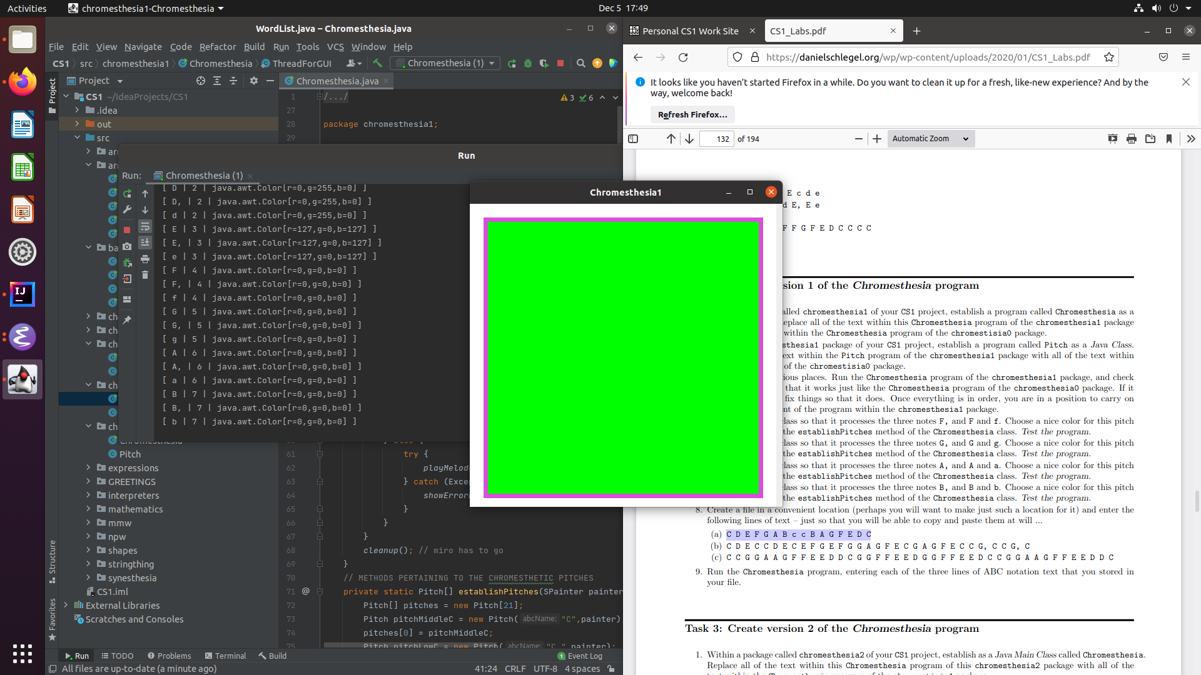Click the Firefox address bar URL

point(928,57)
